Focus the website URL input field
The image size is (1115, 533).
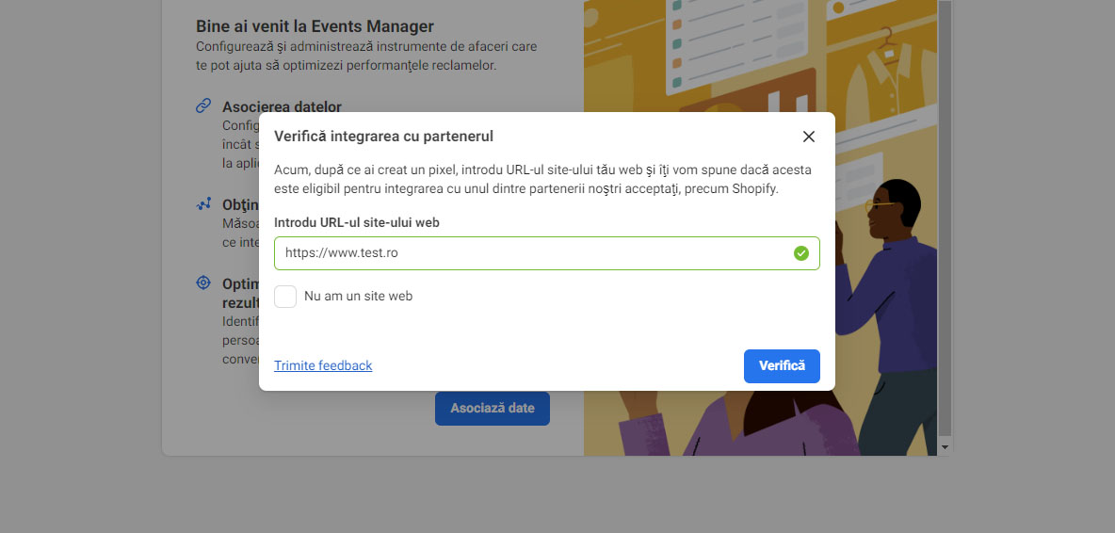point(547,253)
